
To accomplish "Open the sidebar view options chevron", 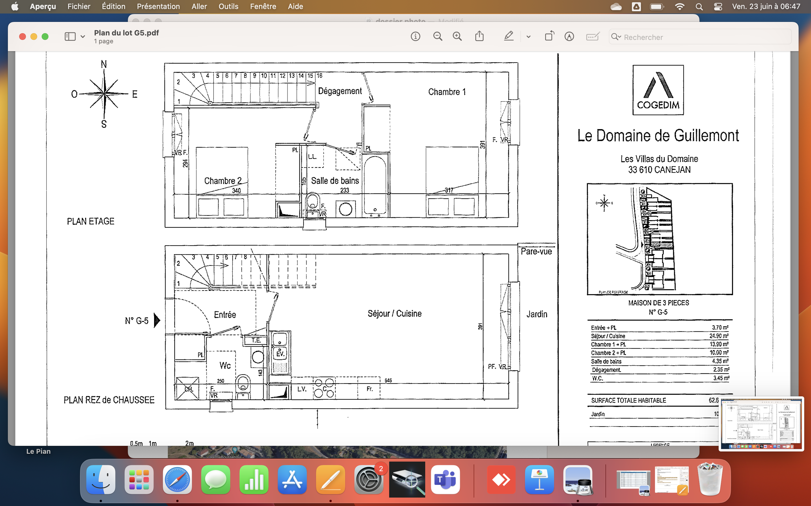I will tap(83, 37).
